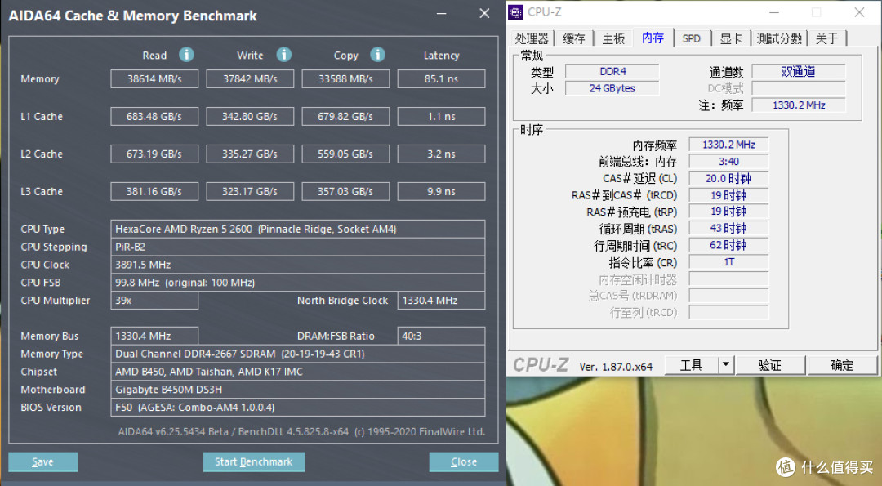882x486 pixels.
Task: Close the AIDA64 window via title bar X
Action: 484,14
